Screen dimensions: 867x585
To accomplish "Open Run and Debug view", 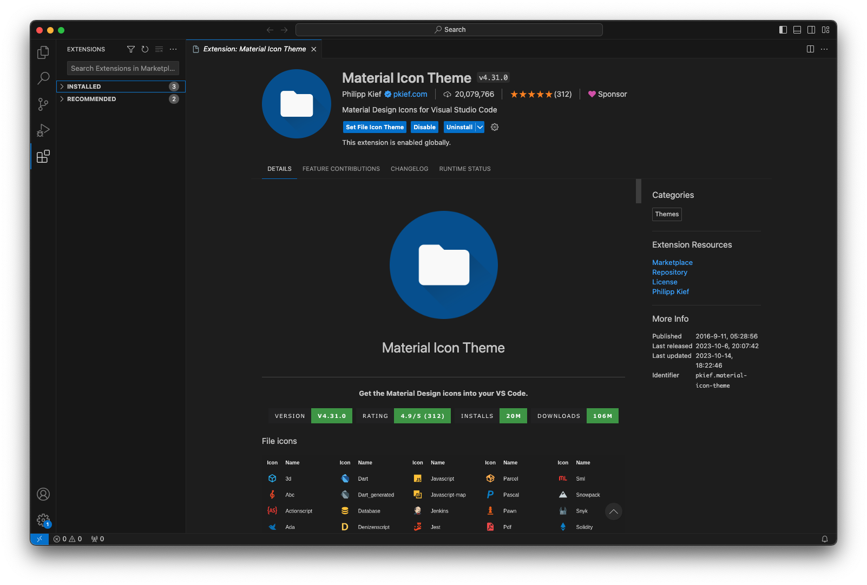I will pyautogui.click(x=43, y=130).
